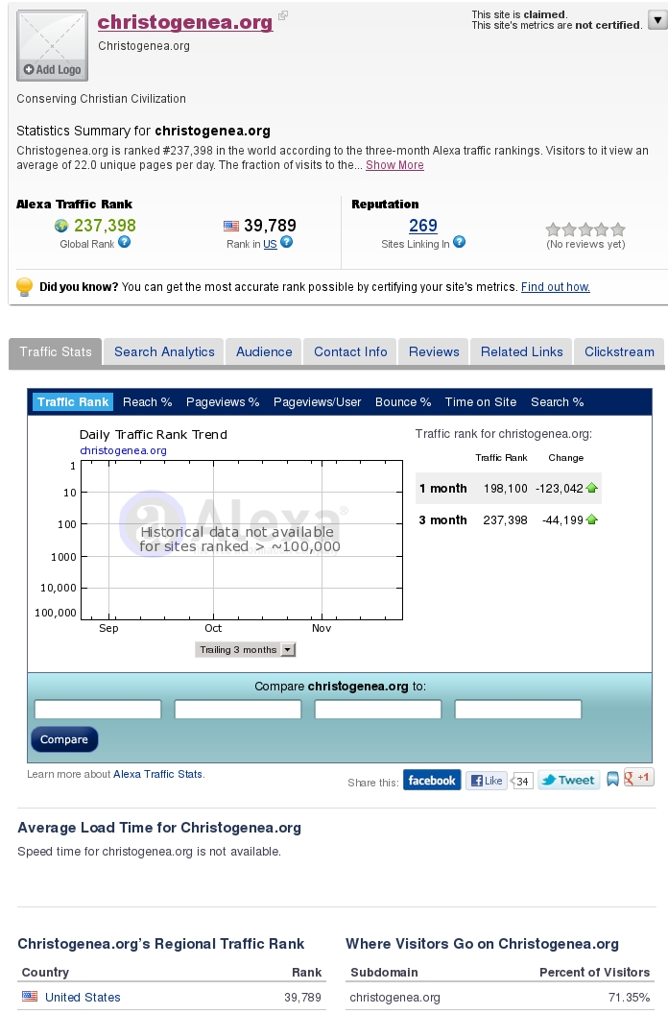Open help icon next to Rank in US
The height and width of the screenshot is (1014, 668).
click(x=286, y=243)
